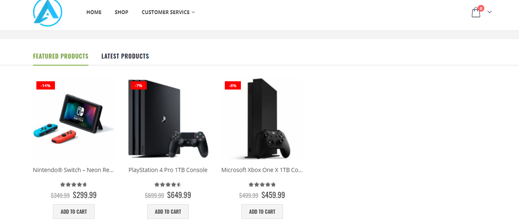Click PlayStation 4 Pro 1TB Console title
The width and height of the screenshot is (519, 224).
[x=168, y=170]
